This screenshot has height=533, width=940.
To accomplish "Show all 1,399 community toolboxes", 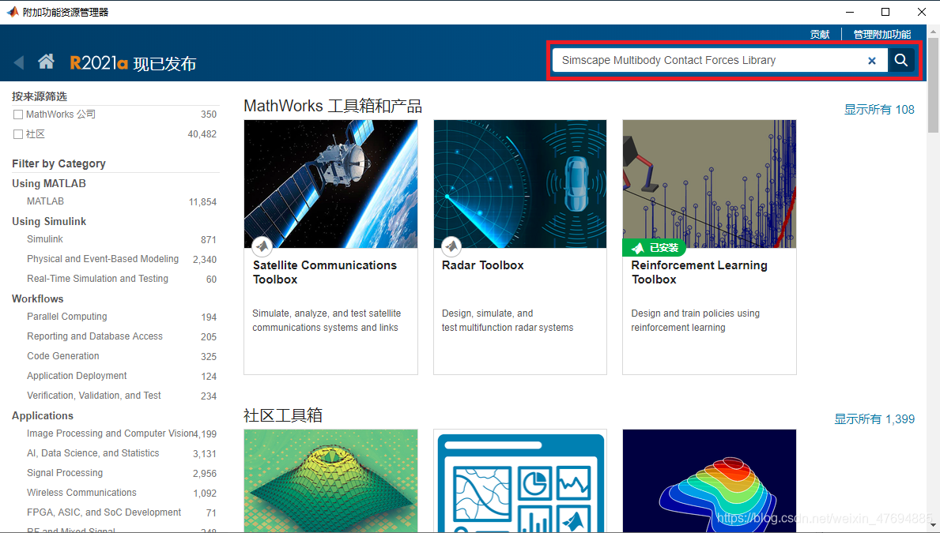I will [874, 419].
